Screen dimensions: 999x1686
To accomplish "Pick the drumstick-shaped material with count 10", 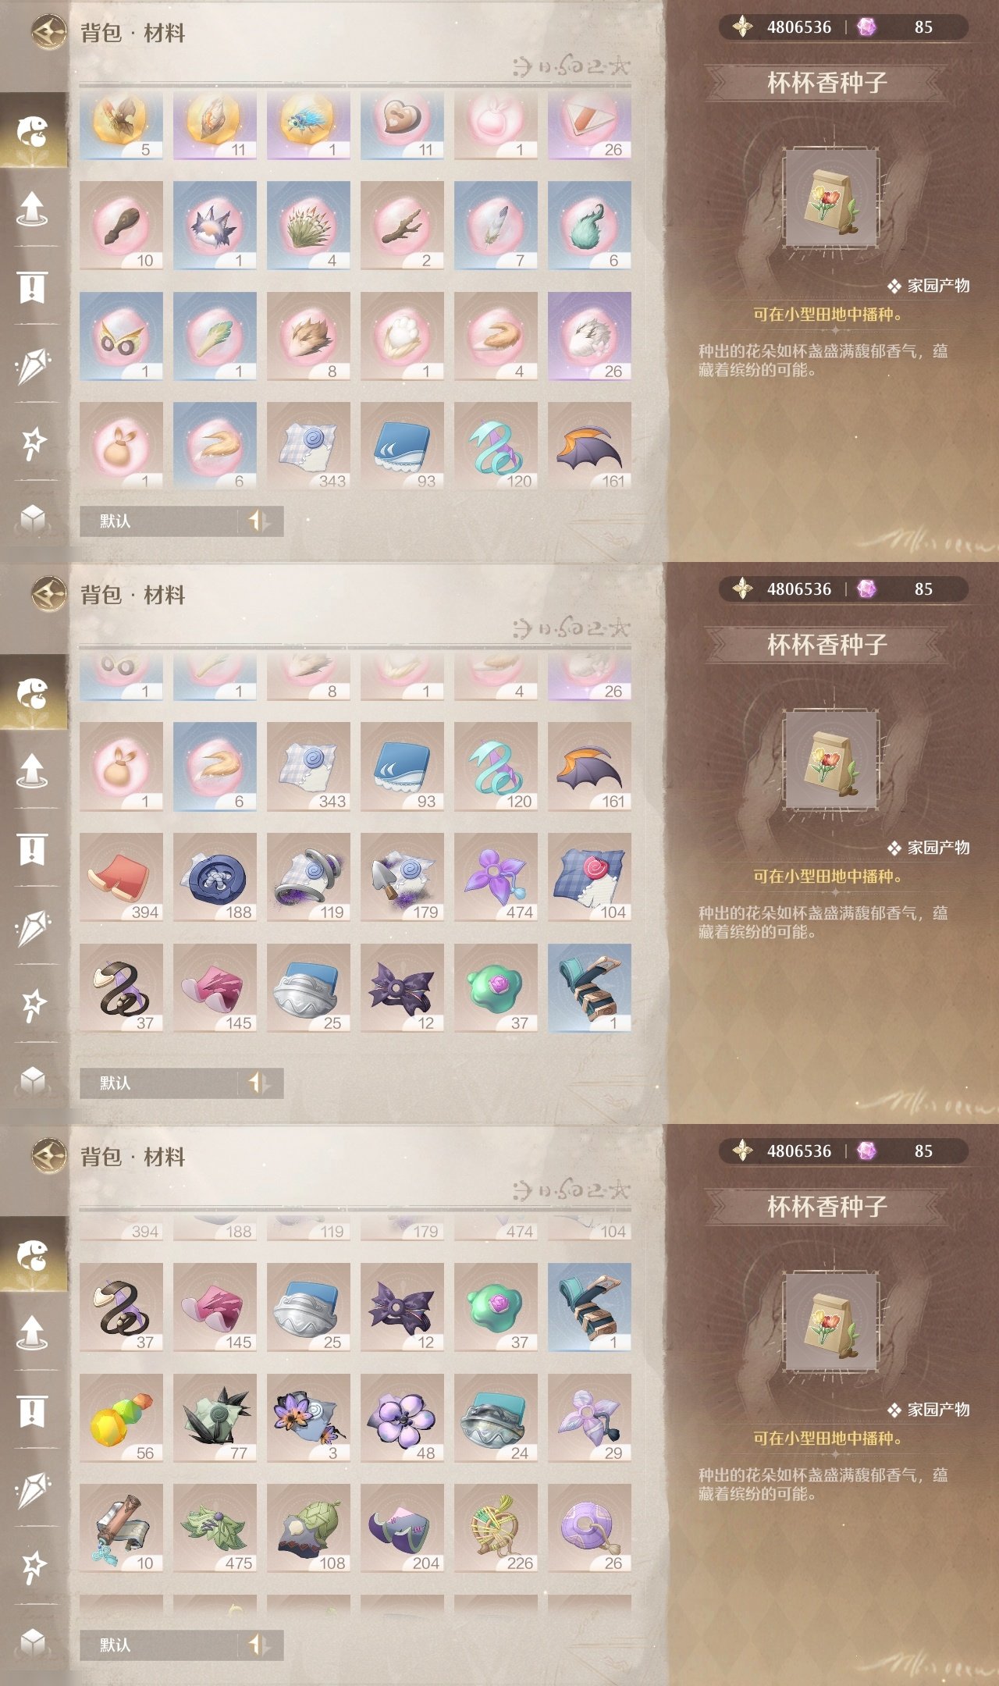I will (121, 226).
